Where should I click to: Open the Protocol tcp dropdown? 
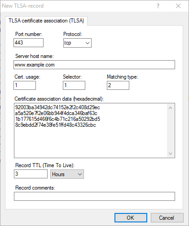click(x=77, y=43)
